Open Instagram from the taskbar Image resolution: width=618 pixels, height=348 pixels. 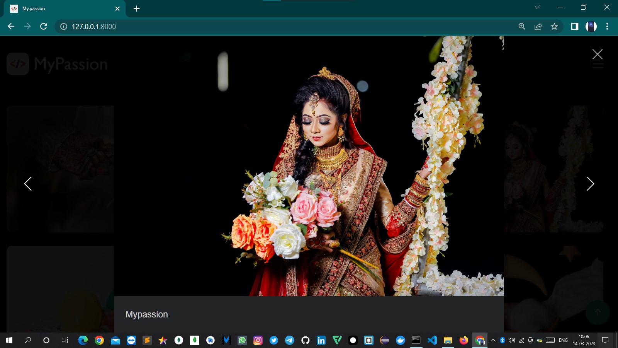tap(258, 340)
